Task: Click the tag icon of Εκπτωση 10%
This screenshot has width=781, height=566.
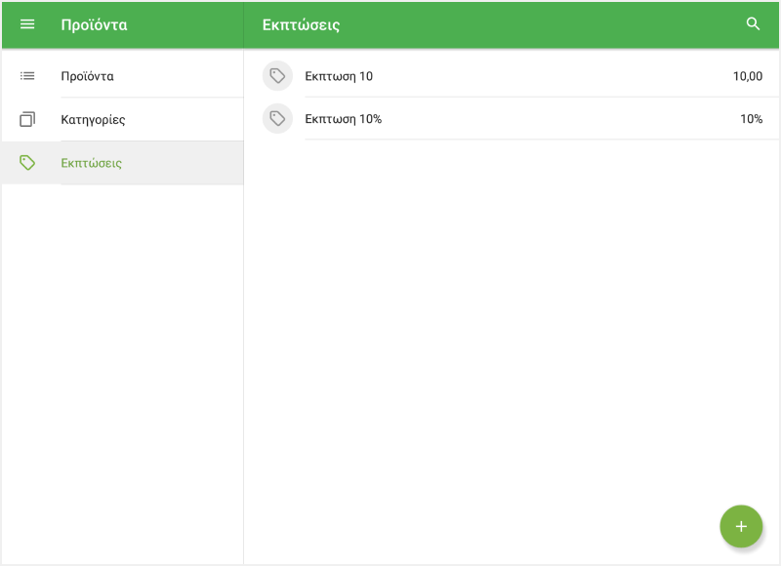Action: point(277,119)
